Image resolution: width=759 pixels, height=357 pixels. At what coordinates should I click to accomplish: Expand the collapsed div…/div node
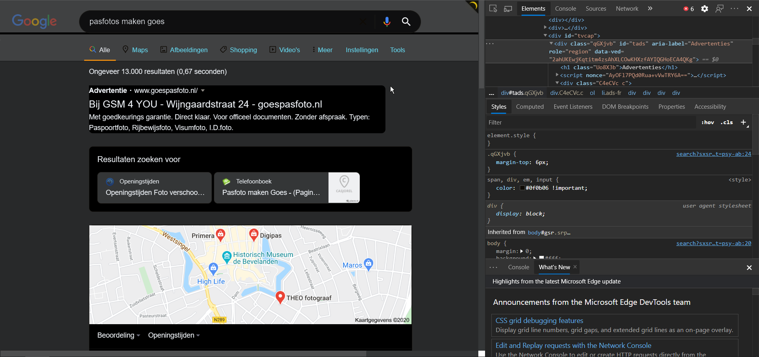pos(545,27)
